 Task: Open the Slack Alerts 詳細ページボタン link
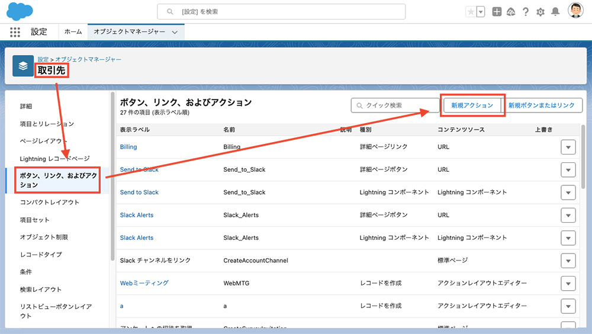(x=137, y=215)
